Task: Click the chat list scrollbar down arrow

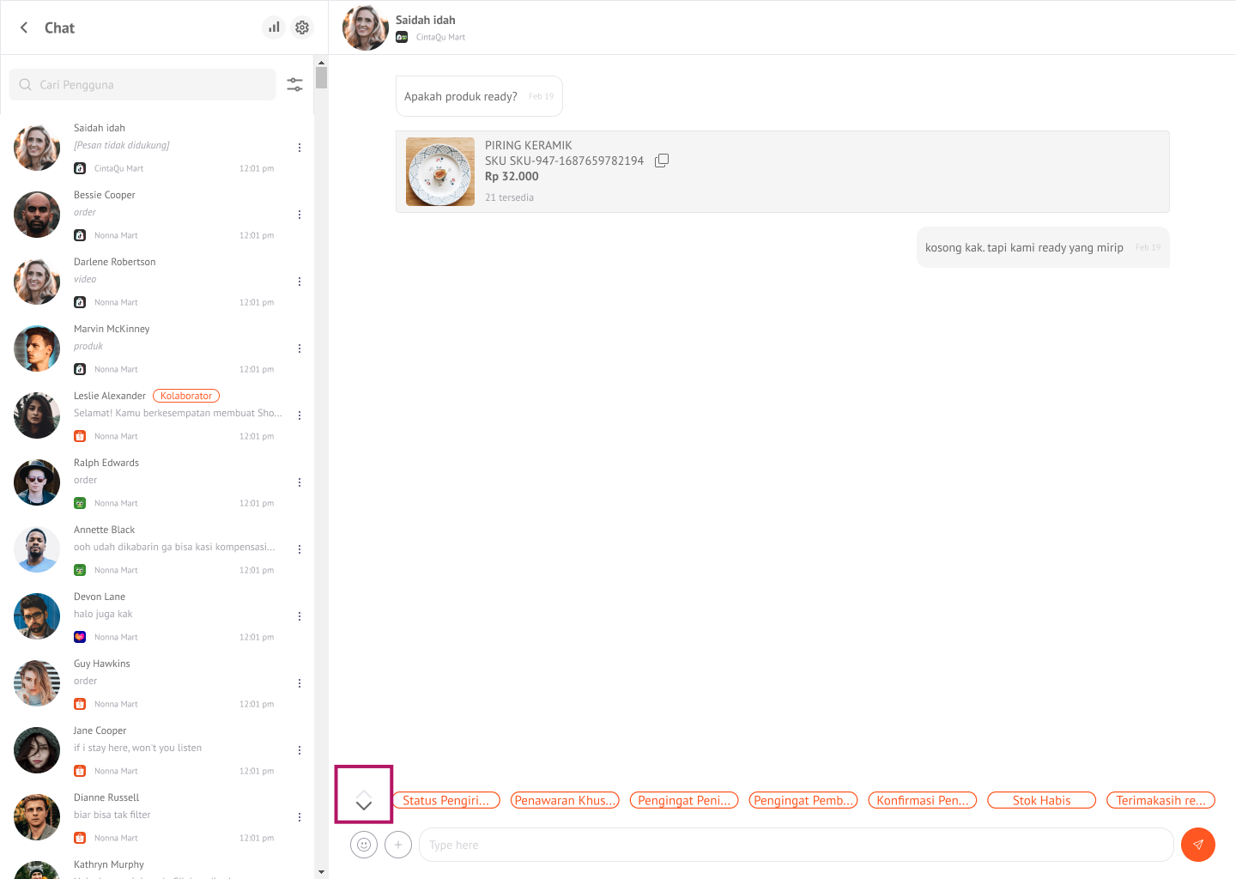Action: (x=321, y=872)
